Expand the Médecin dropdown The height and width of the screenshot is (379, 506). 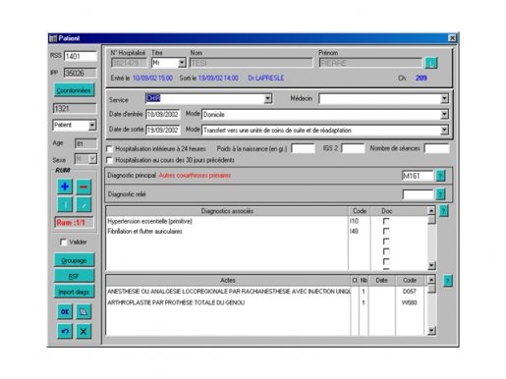tap(444, 98)
